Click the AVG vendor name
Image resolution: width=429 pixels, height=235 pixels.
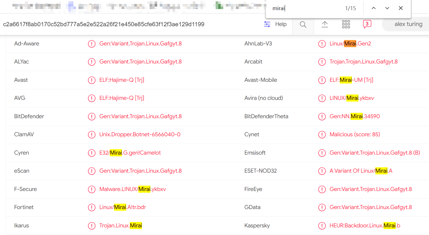(20, 98)
